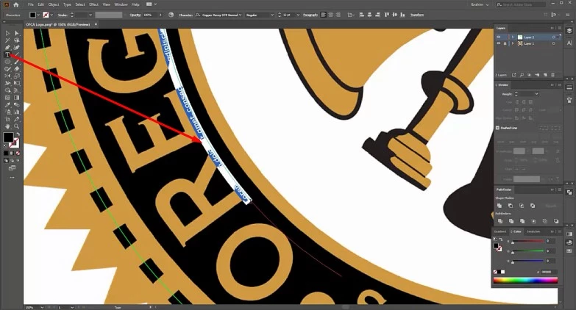
Task: Locate object with Layers magnifier icon
Action: click(x=522, y=75)
